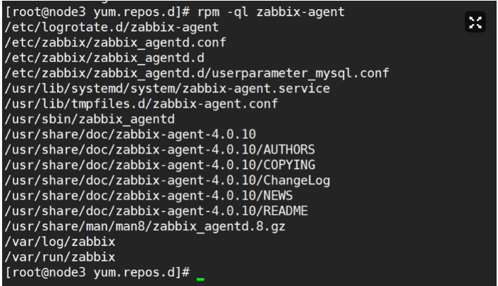Viewport: 498px width, 286px height.
Task: Click the /usr/lib/tmpfiles.d/zabbix-agent.conf line
Action: click(141, 104)
